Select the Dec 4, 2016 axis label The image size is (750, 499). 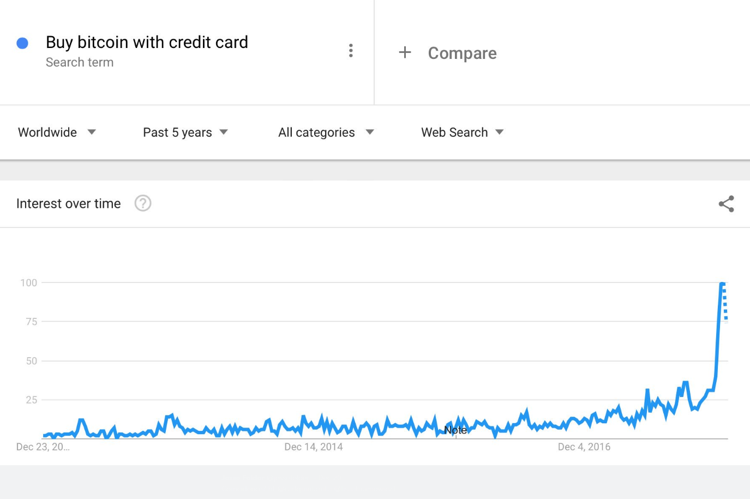click(584, 447)
